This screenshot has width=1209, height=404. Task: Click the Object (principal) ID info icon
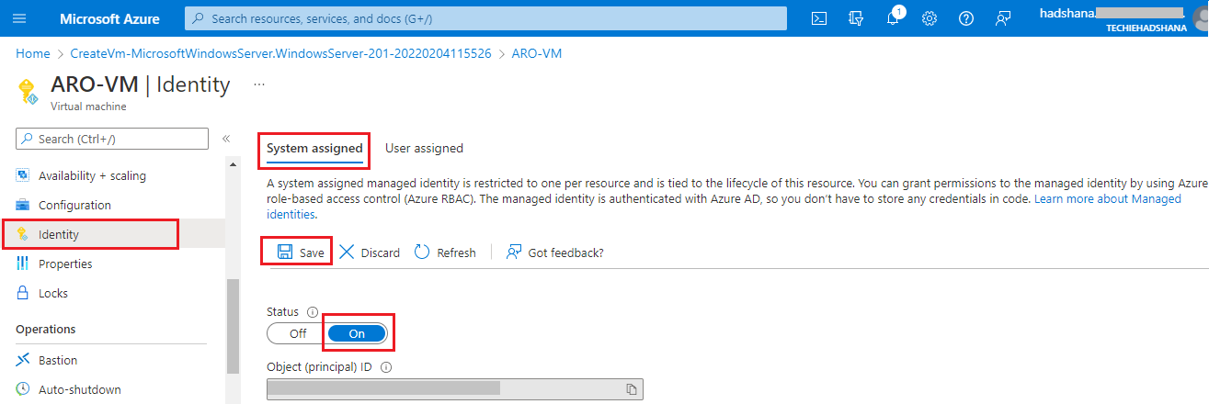pyautogui.click(x=386, y=366)
